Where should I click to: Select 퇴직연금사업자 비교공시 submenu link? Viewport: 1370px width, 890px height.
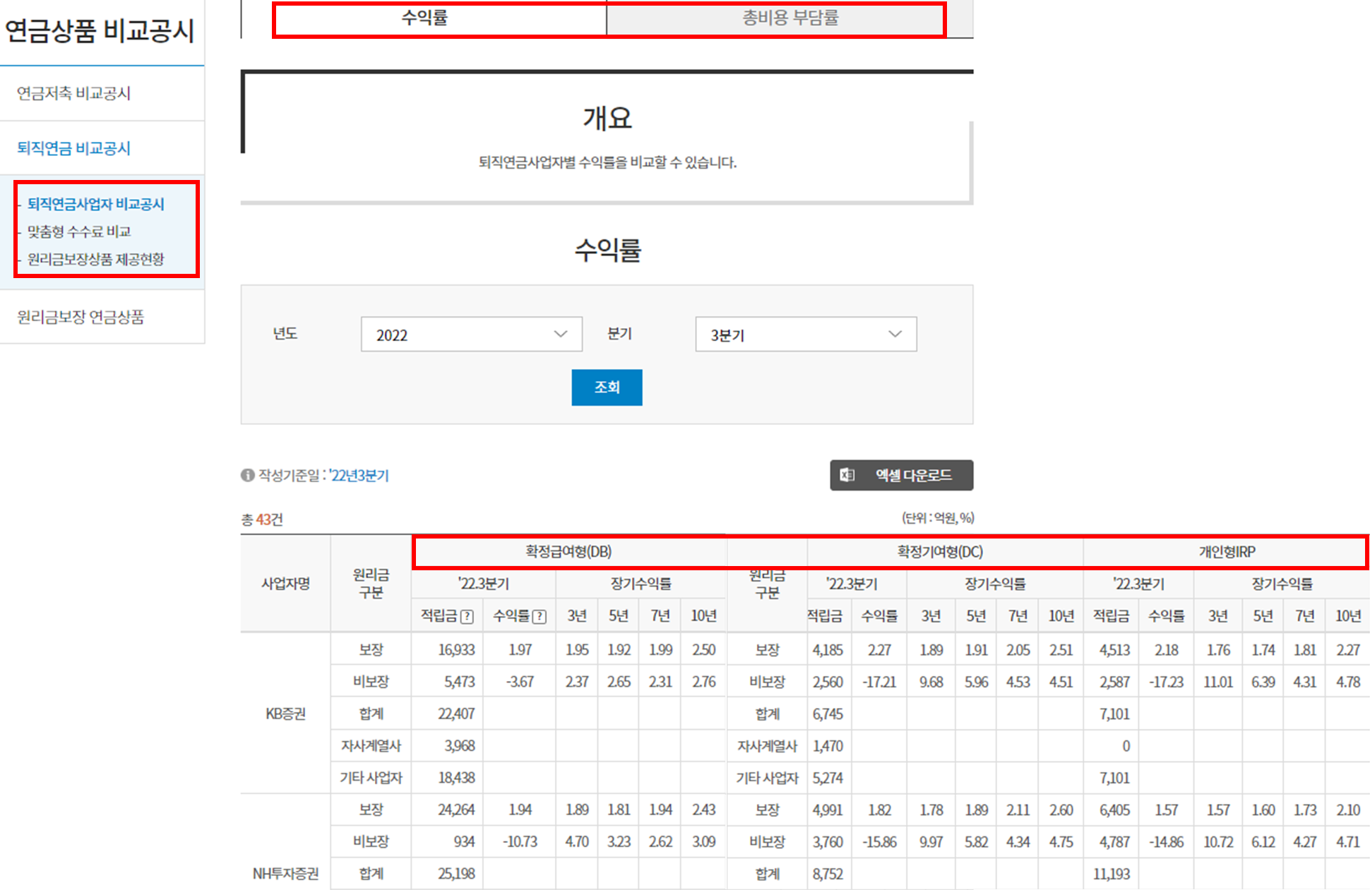[96, 204]
